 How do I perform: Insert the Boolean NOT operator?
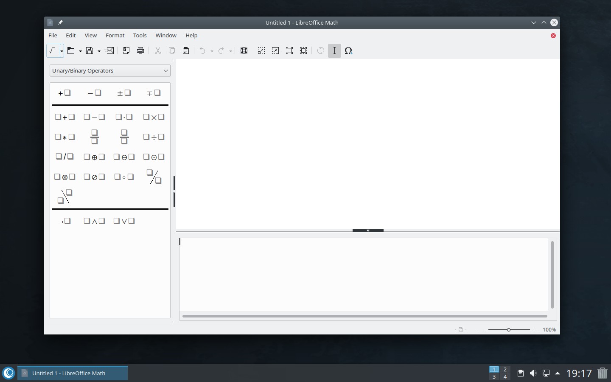click(64, 221)
